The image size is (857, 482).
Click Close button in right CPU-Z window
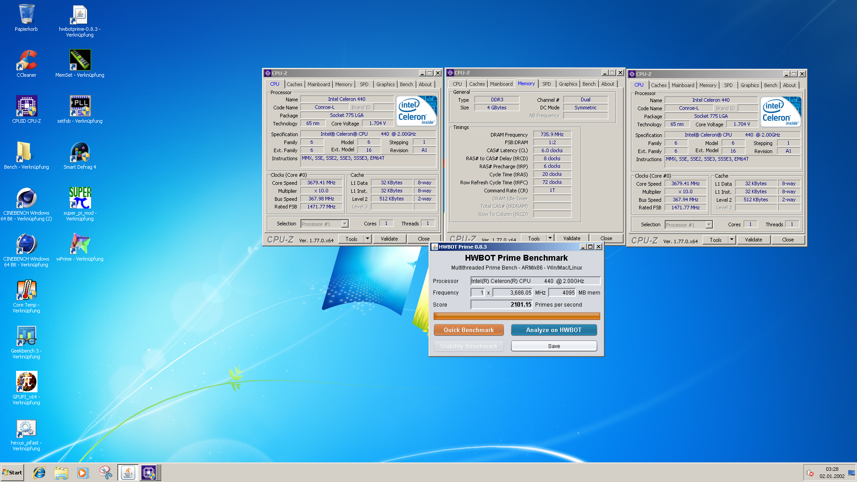point(788,240)
